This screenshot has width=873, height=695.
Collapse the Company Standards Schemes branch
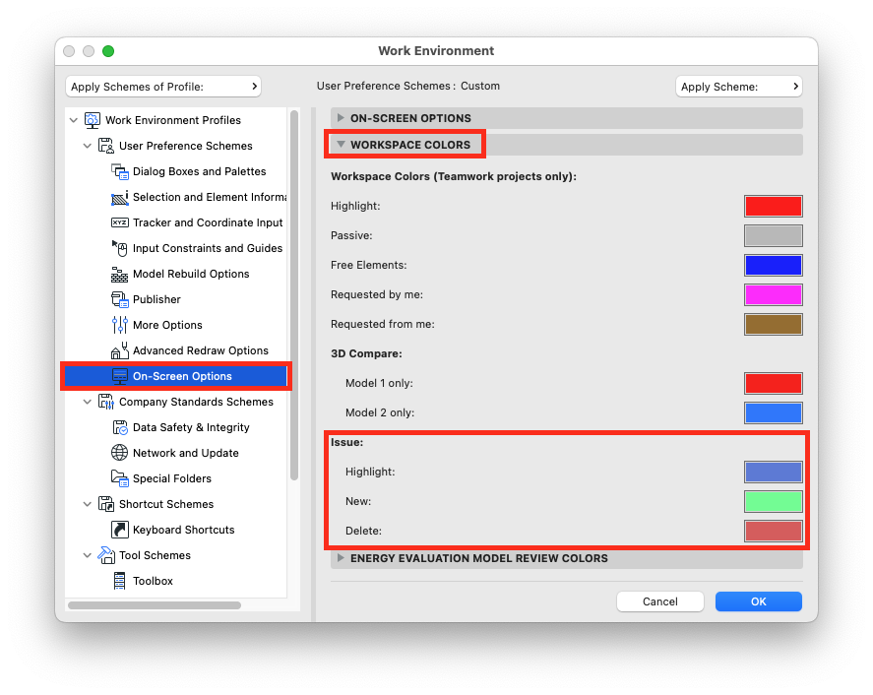click(x=88, y=402)
